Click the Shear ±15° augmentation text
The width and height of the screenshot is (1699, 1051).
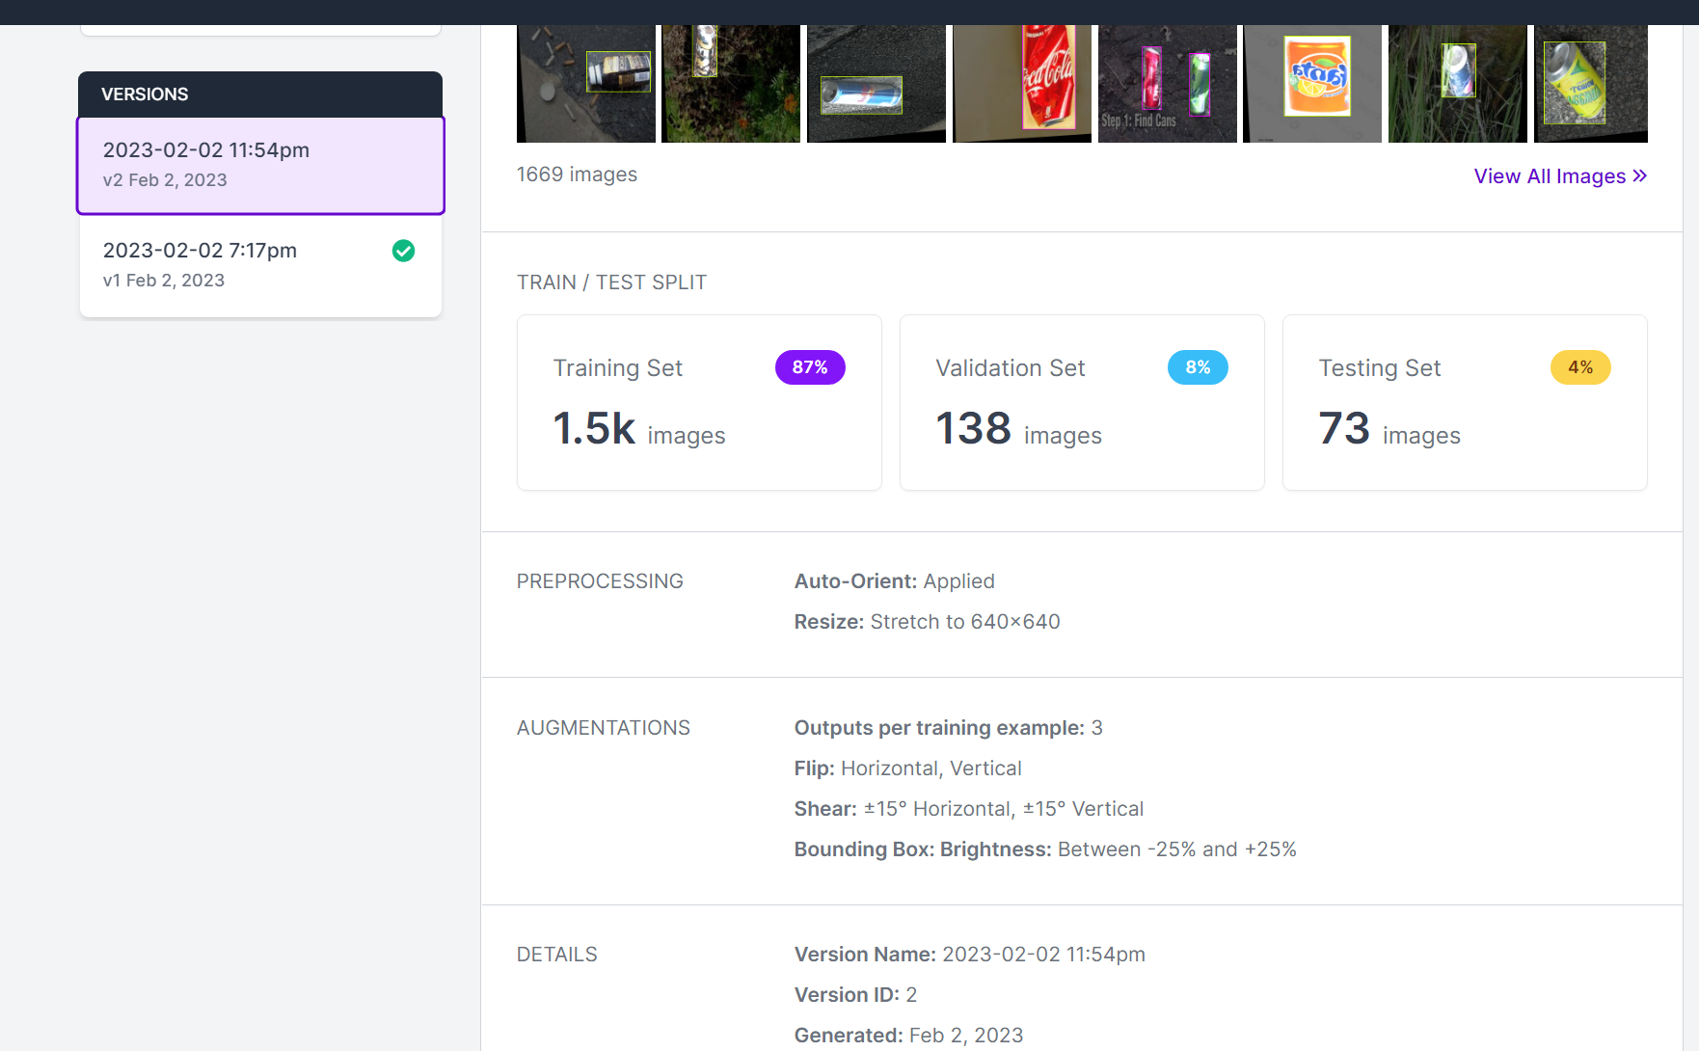[969, 809]
